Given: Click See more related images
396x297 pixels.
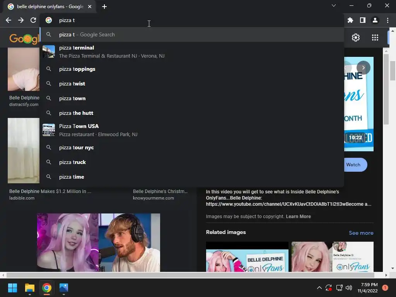Looking at the screenshot, I should tap(361, 233).
